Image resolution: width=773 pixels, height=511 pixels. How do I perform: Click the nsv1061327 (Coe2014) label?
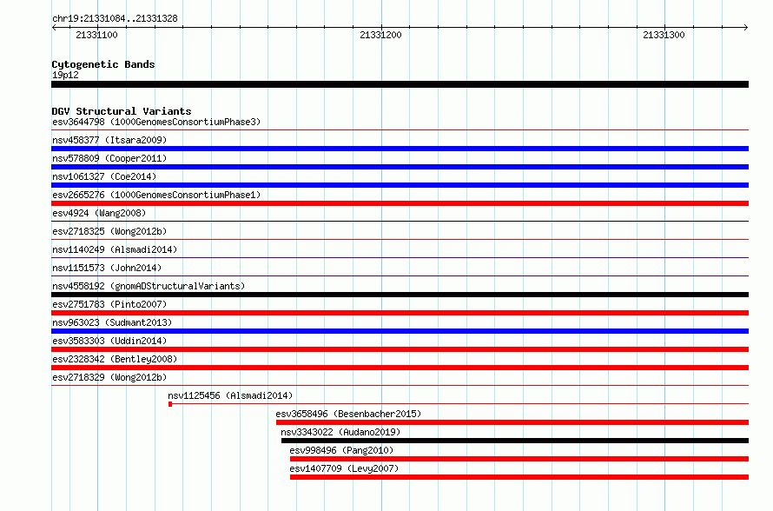[104, 176]
